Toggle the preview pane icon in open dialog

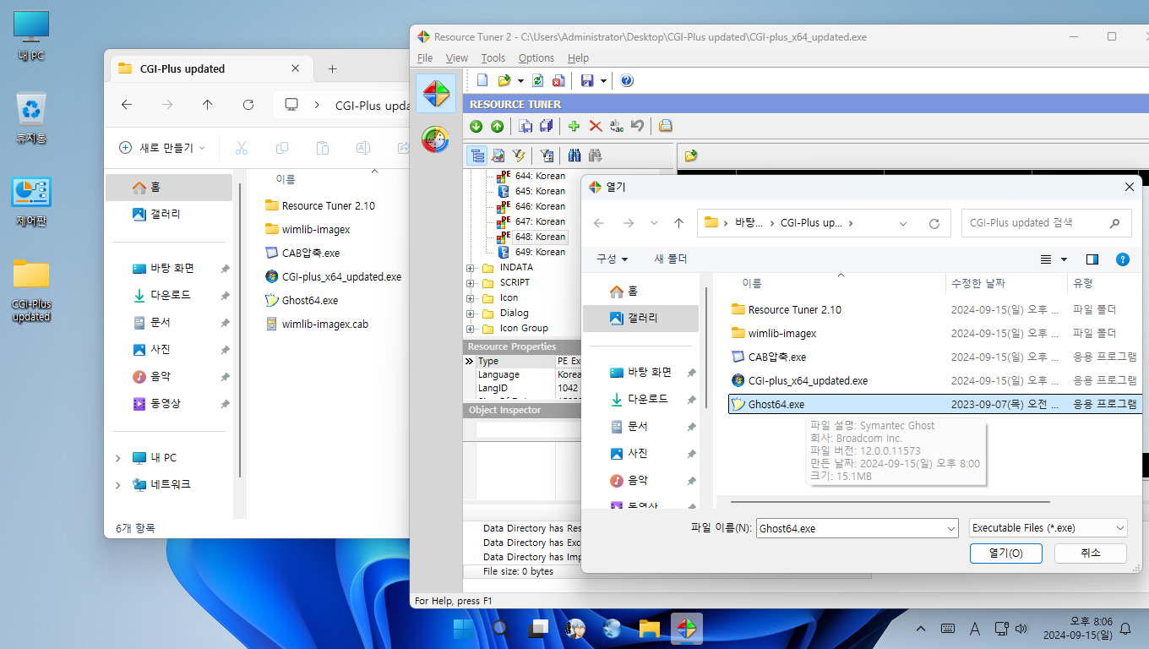pos(1092,259)
